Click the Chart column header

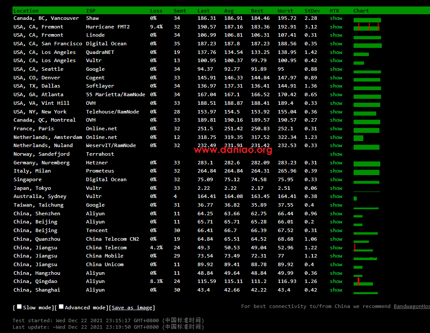click(x=361, y=11)
